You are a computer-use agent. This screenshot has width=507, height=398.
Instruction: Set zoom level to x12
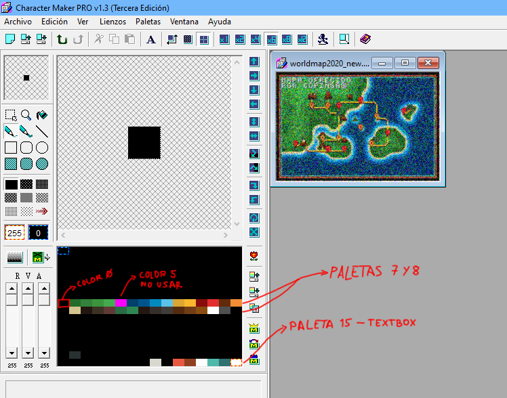click(x=302, y=39)
